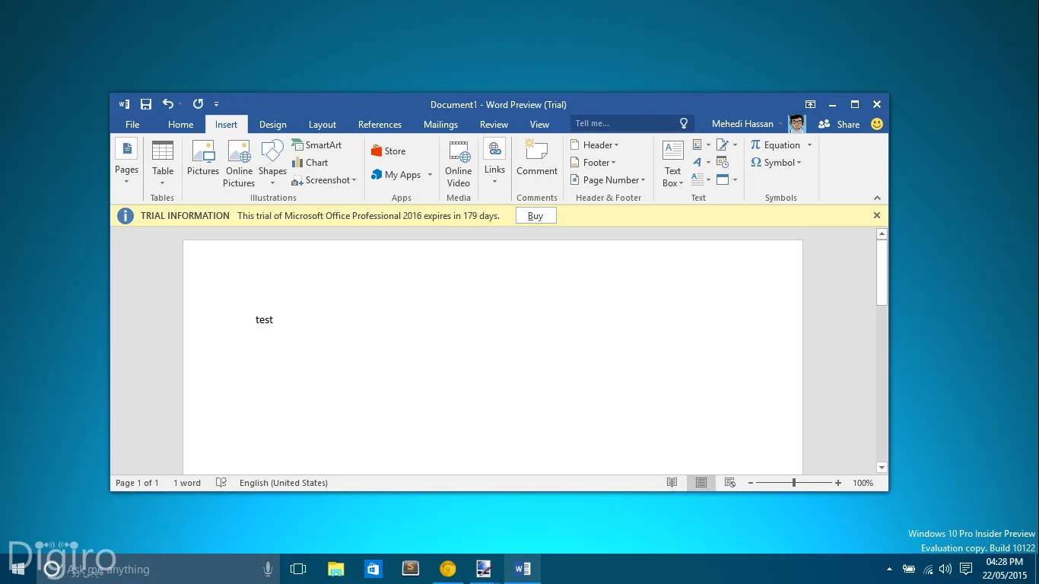Screen dimensions: 1039x584
Task: Insert a Chart
Action: (x=310, y=163)
